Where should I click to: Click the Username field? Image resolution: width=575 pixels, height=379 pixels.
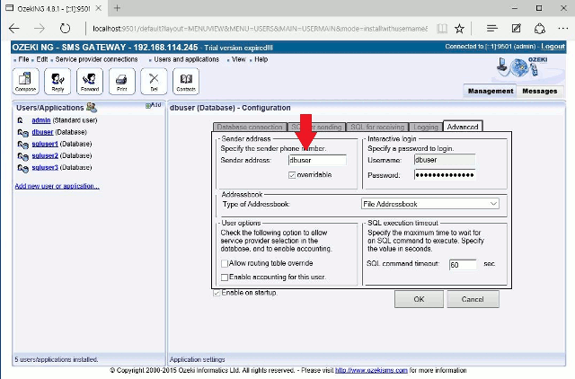click(445, 160)
